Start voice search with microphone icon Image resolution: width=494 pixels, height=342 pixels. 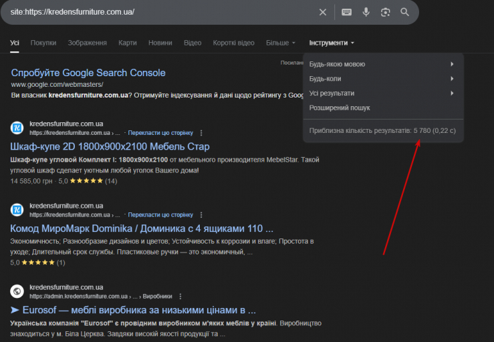(366, 12)
